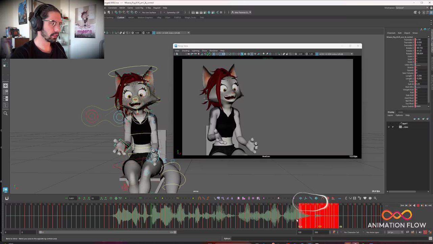Click the heart icon in animation toolbar
Screen dimensions: 433x244
[x=365, y=198]
